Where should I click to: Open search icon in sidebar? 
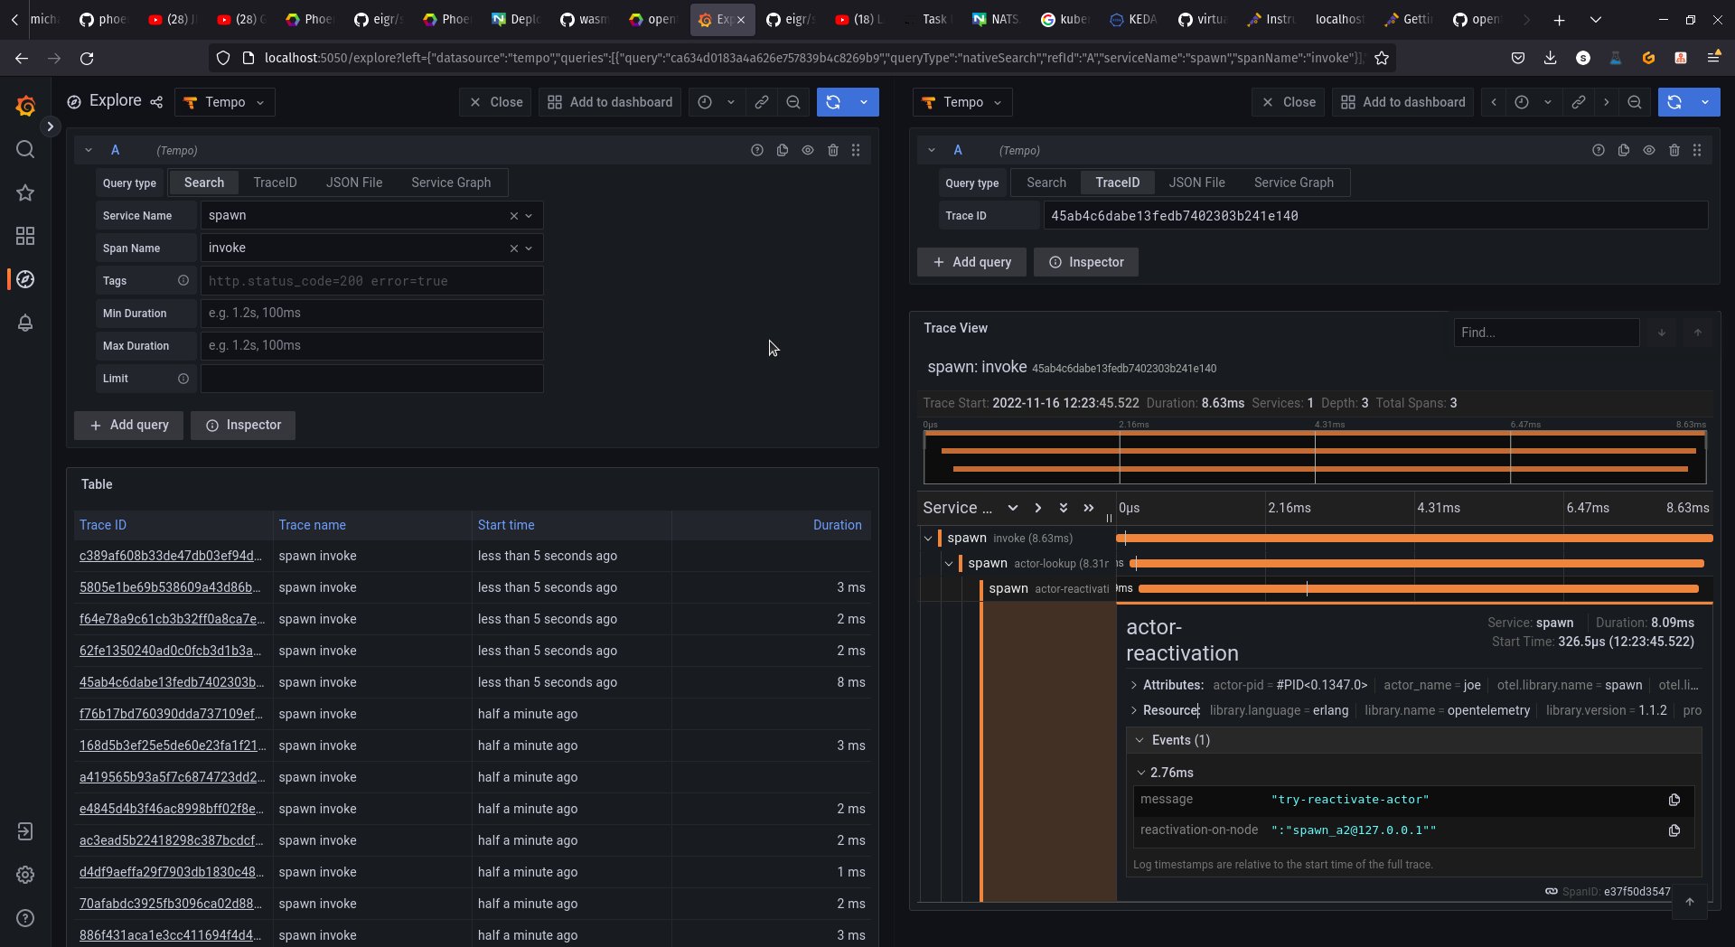point(25,149)
